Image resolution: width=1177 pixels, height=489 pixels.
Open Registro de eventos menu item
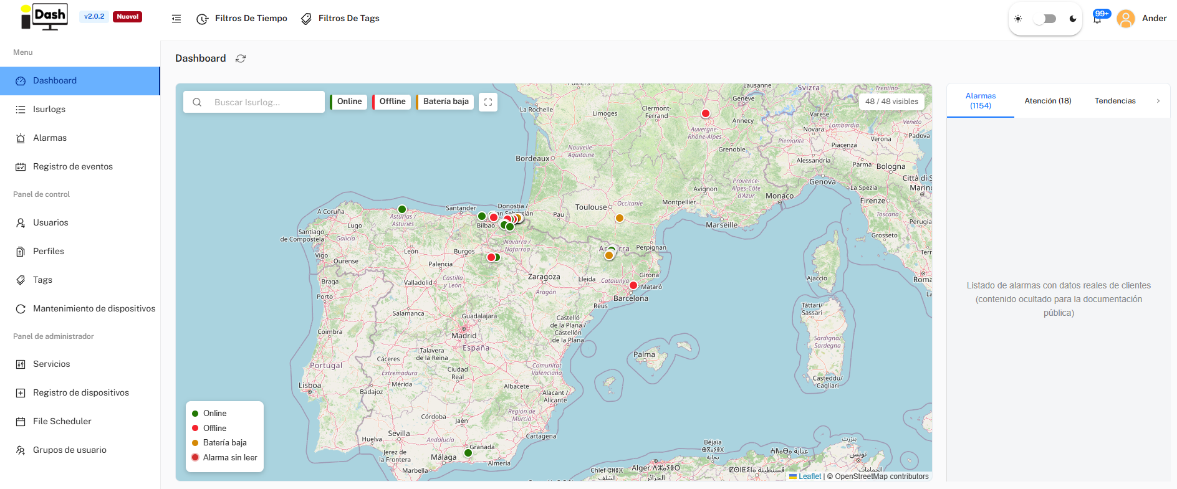coord(80,167)
